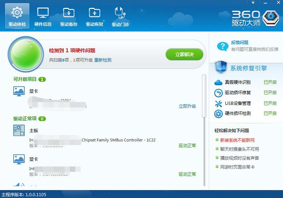Click the motherboard 主板 icon

click(19, 130)
